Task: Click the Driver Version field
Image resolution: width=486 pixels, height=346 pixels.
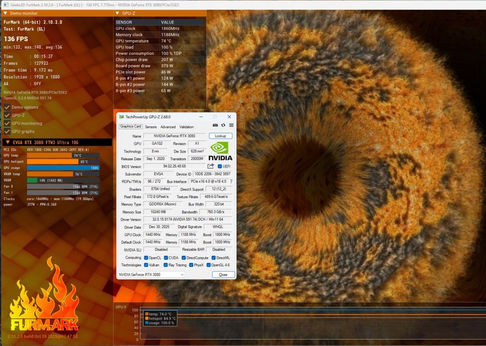Action: click(x=187, y=219)
